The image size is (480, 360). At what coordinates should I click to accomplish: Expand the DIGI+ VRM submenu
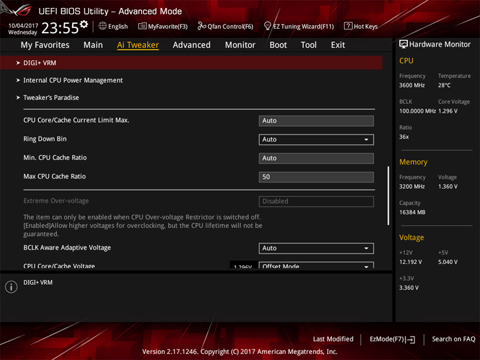191,63
